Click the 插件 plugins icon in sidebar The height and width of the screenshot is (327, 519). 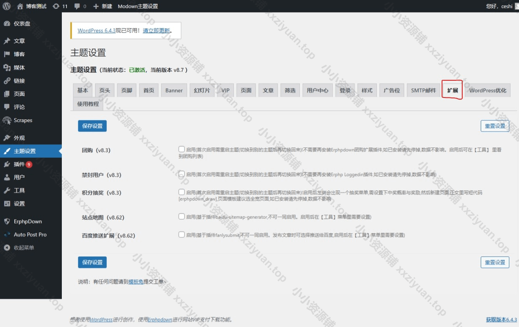pyautogui.click(x=7, y=164)
